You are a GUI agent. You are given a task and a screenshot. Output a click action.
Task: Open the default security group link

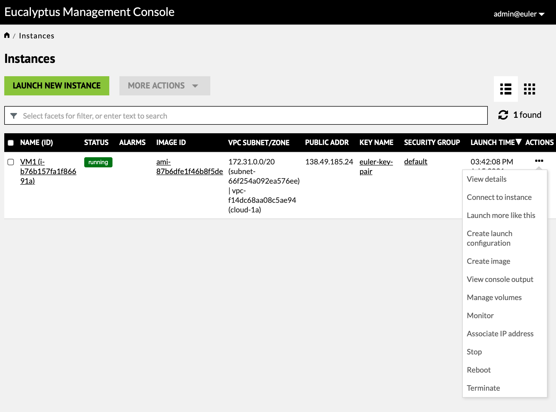pos(416,161)
